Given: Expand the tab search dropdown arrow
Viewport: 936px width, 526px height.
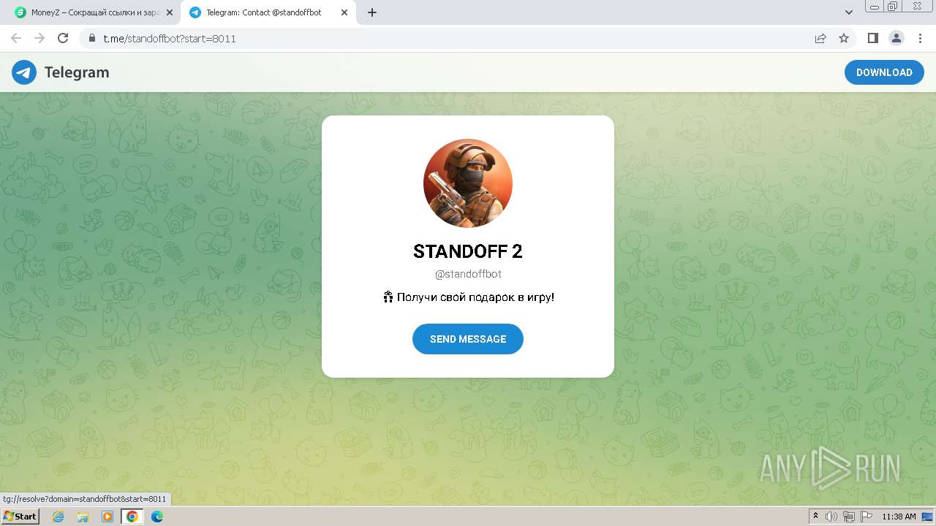Looking at the screenshot, I should 848,12.
